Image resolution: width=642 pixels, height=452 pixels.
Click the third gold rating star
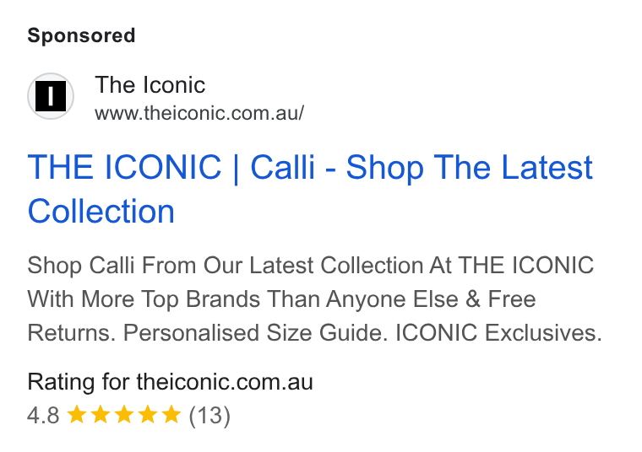point(124,415)
